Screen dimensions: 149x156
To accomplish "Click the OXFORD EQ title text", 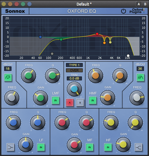I will [82, 11].
